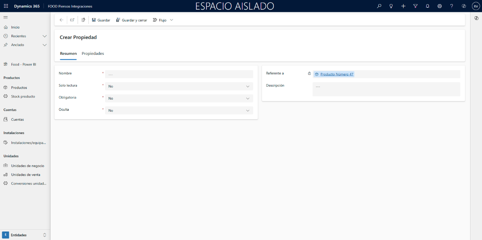Viewport: 482px width, 240px height.
Task: Open the Oculta dropdown
Action: coord(179,110)
